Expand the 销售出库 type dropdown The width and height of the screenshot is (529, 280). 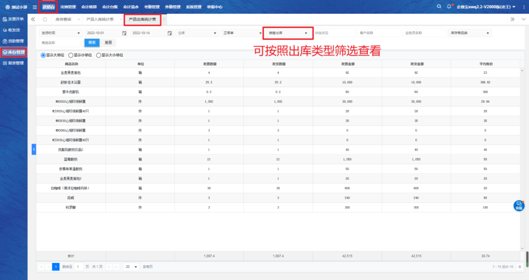[288, 33]
